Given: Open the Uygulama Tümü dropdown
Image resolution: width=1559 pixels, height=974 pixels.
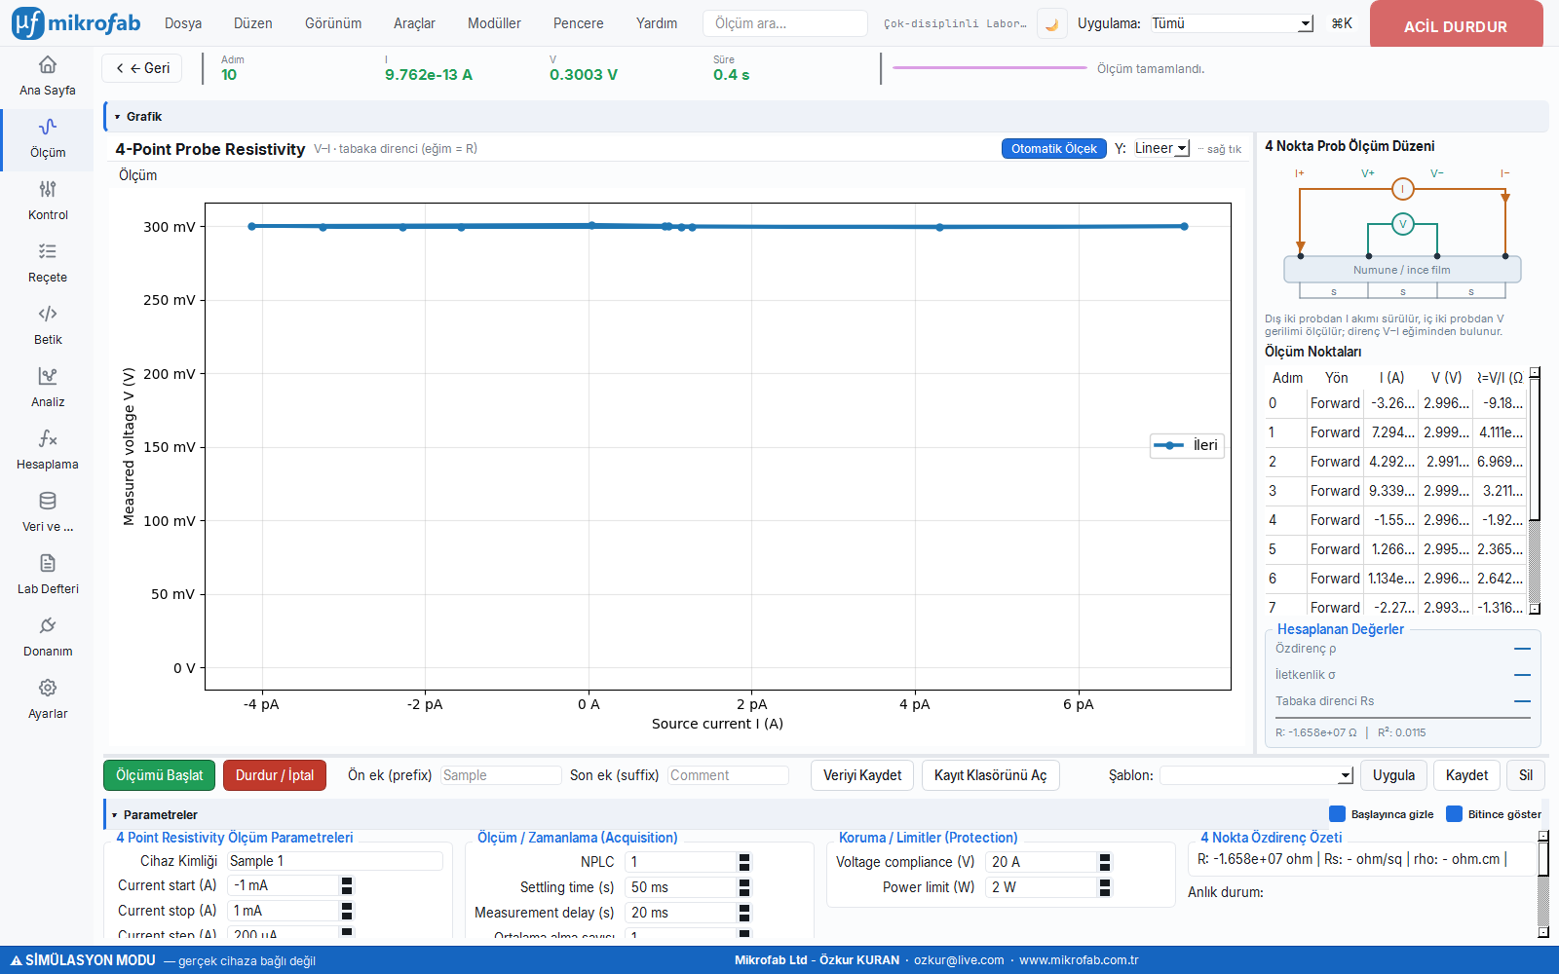Looking at the screenshot, I should coord(1232,23).
